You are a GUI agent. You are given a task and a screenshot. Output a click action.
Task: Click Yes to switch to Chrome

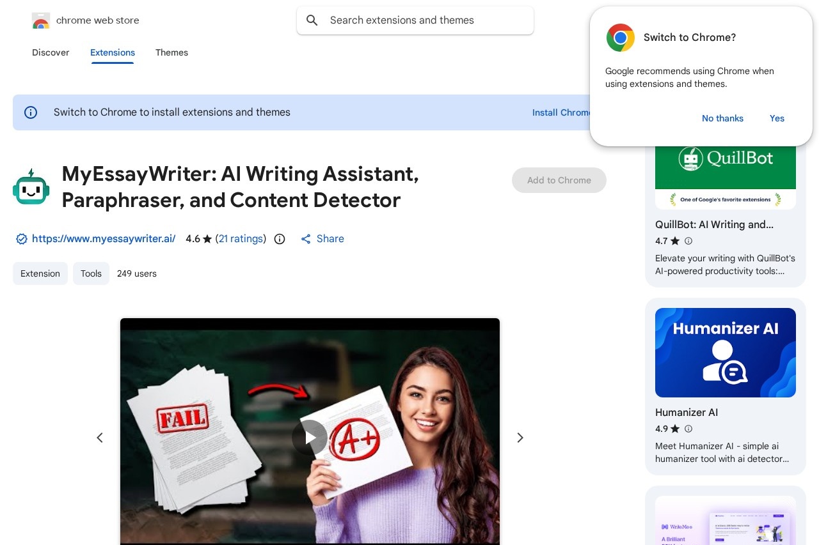[777, 118]
